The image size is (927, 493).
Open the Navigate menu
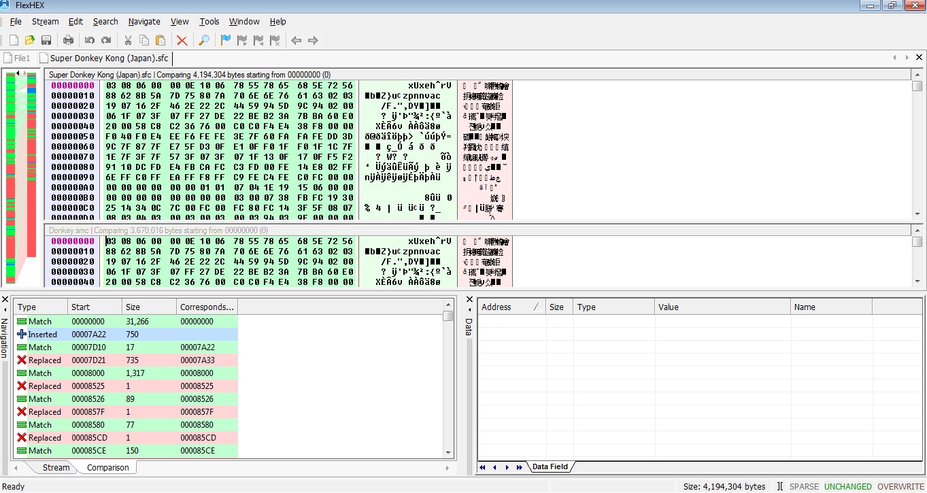[144, 22]
